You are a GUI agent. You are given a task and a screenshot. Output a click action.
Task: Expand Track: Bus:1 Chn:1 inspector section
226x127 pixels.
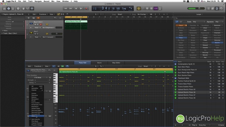coord(2,33)
